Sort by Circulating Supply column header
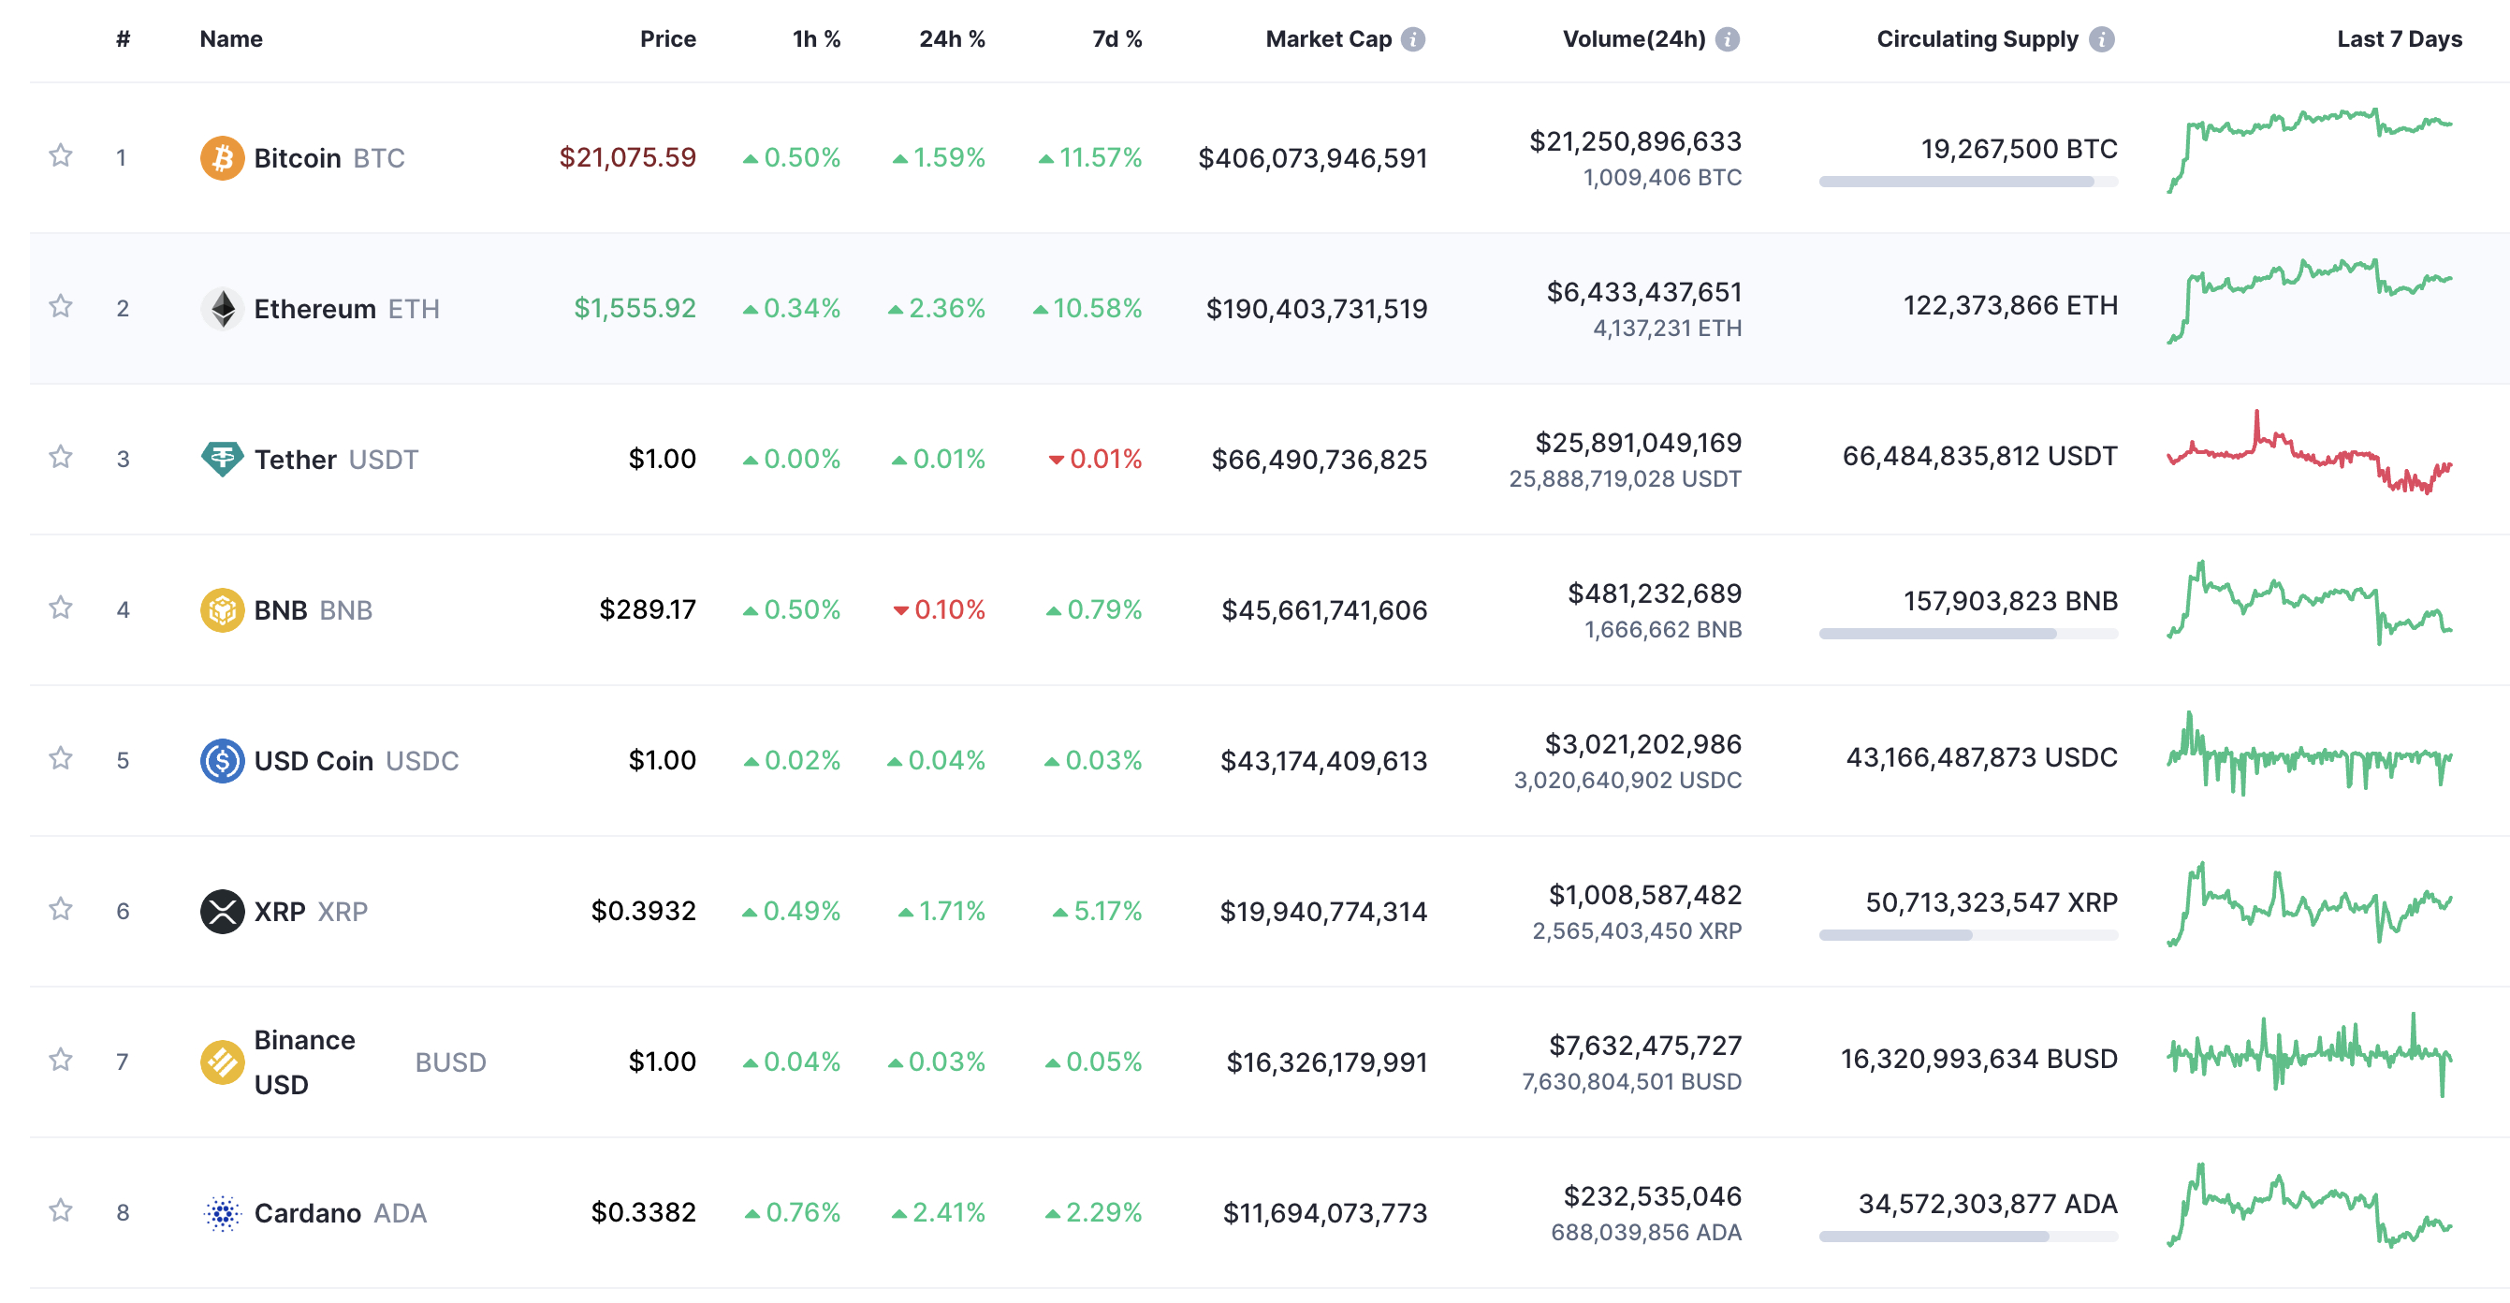Image resolution: width=2510 pixels, height=1303 pixels. pyautogui.click(x=1977, y=39)
